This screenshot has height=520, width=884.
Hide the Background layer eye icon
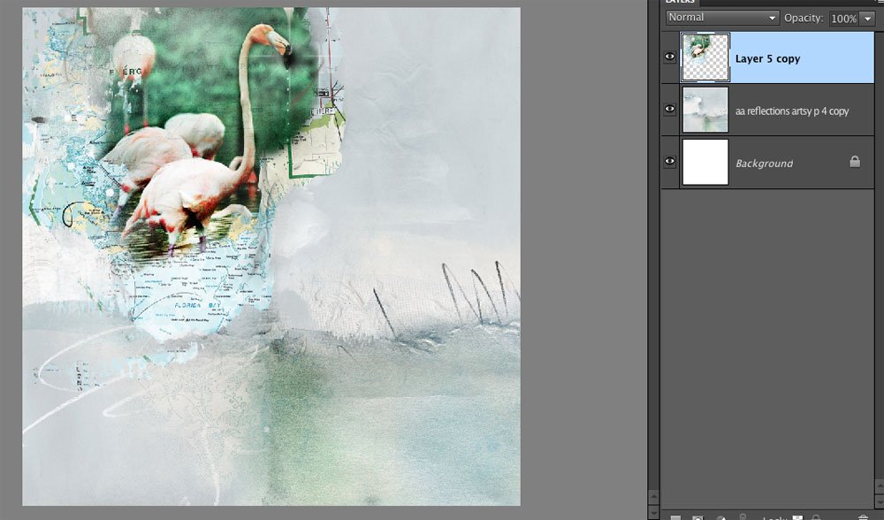point(670,161)
